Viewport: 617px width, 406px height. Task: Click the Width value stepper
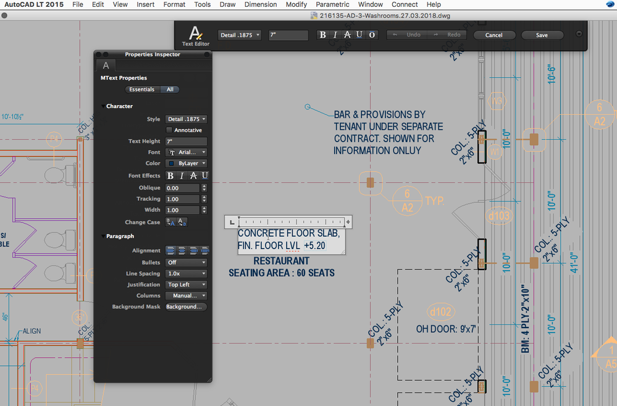tap(204, 210)
